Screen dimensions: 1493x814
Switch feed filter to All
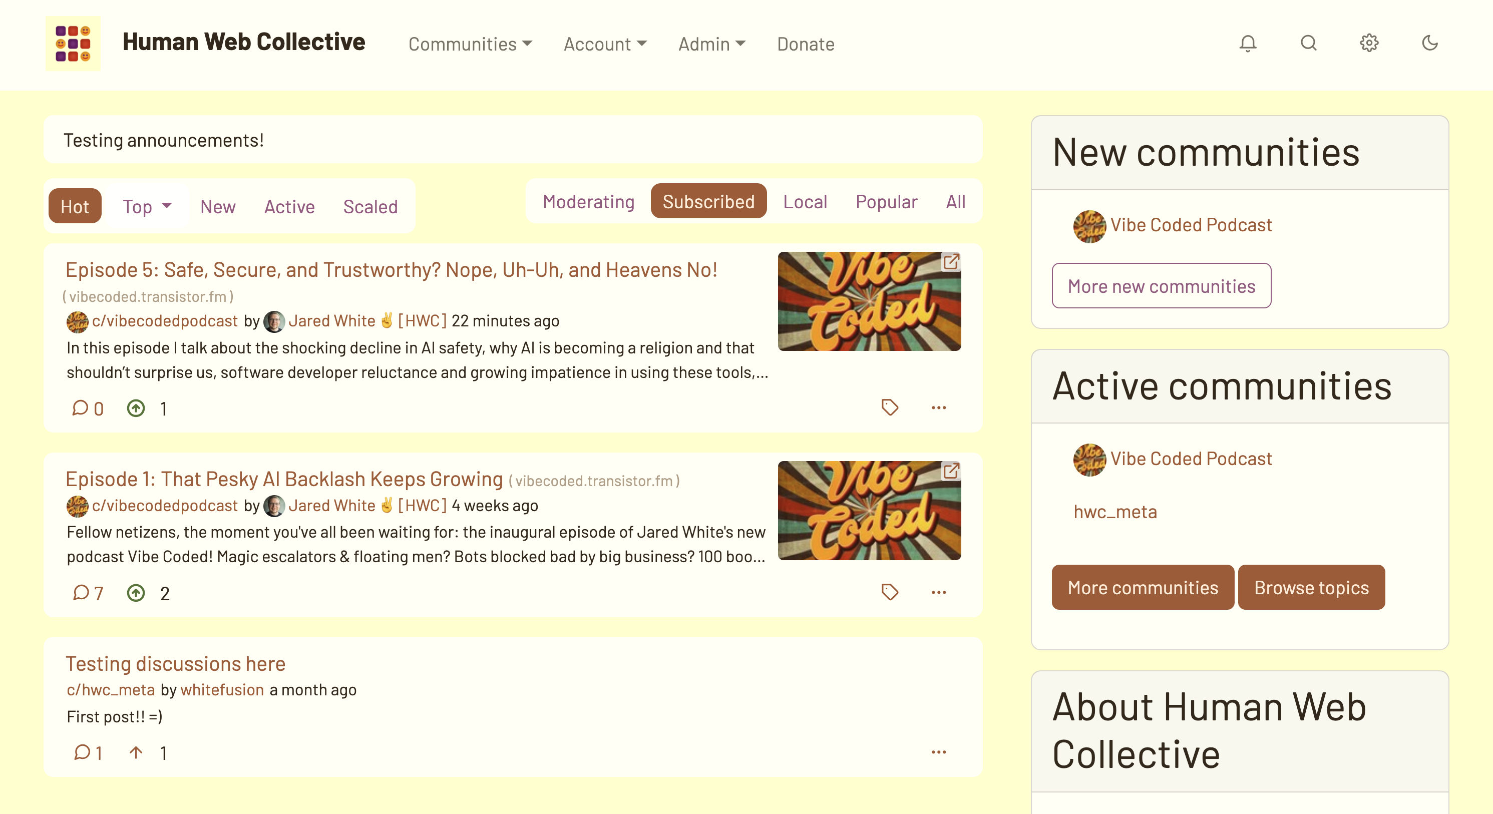[955, 202]
